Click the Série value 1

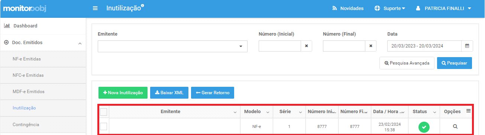pyautogui.click(x=290, y=126)
